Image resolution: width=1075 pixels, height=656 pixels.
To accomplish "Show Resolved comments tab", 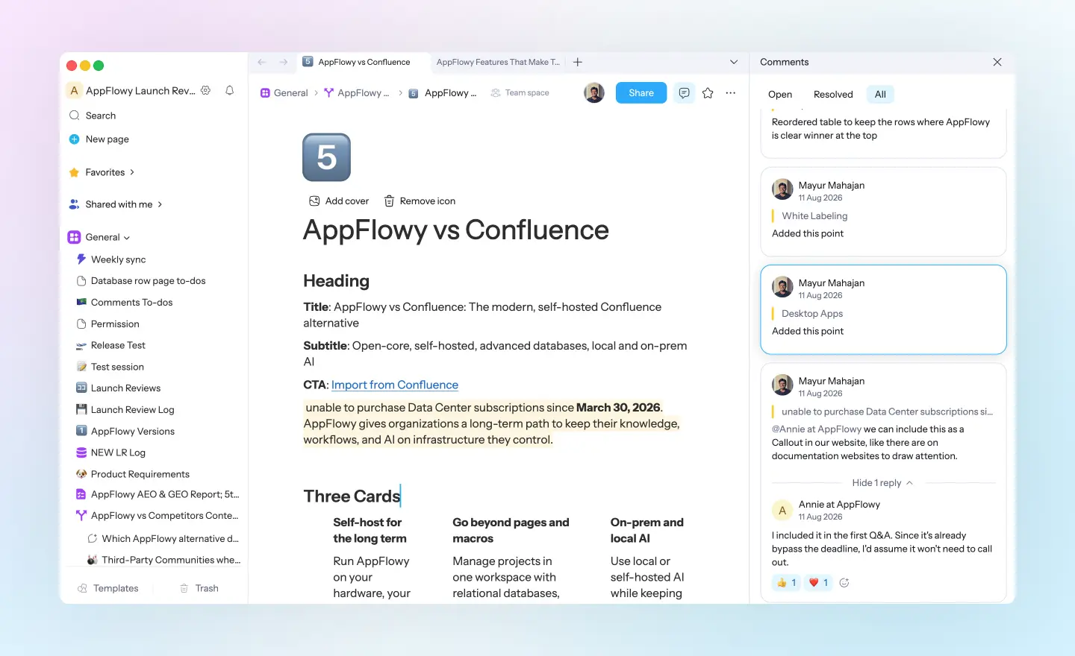I will pyautogui.click(x=833, y=95).
